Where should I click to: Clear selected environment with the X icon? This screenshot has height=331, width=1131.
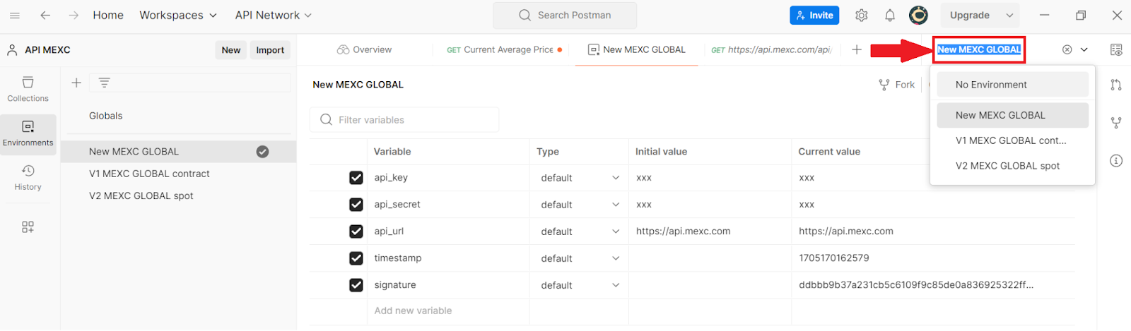click(1067, 49)
